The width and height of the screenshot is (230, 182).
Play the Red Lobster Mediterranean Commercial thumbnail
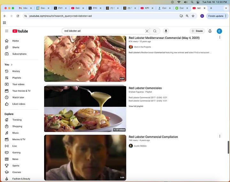tap(85, 59)
